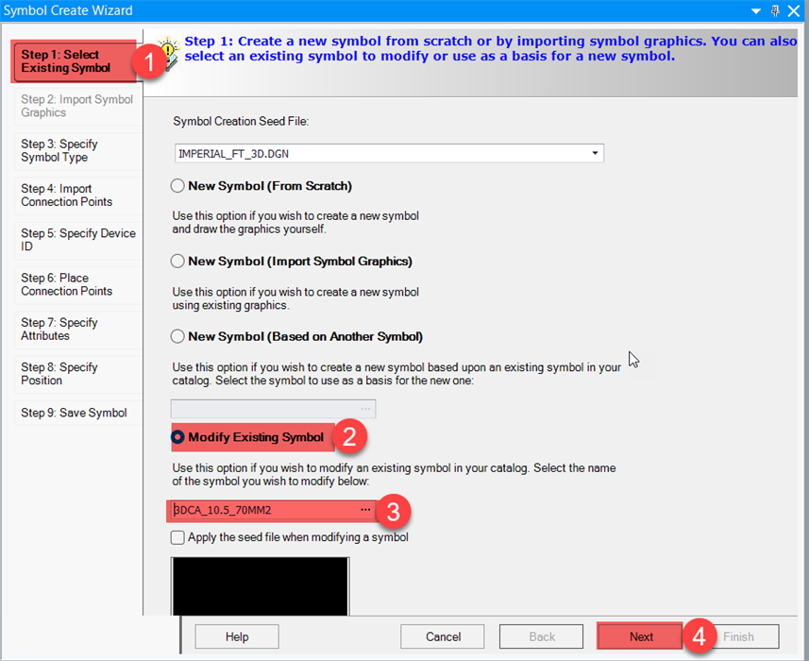This screenshot has width=809, height=661.
Task: Click the disabled based-on symbol name field
Action: [273, 409]
